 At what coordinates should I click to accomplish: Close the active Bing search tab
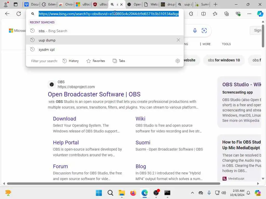pos(122,5)
